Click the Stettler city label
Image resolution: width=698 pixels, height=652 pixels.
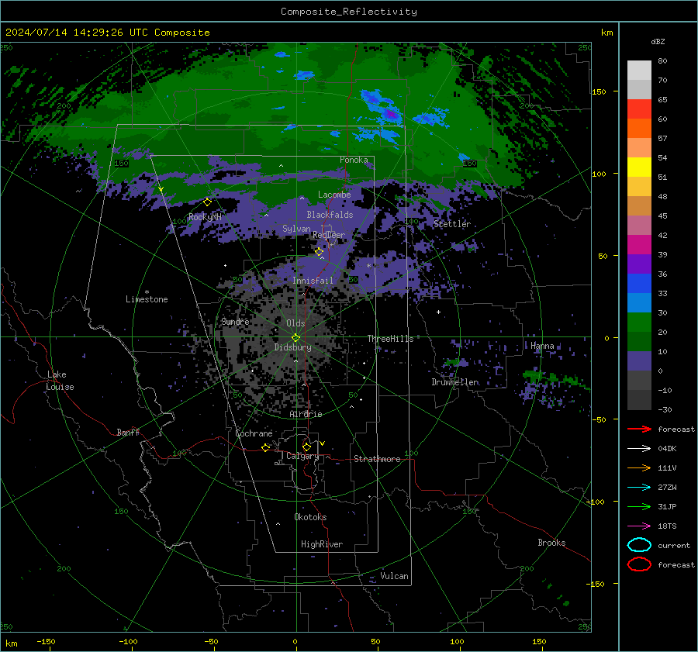pos(452,224)
